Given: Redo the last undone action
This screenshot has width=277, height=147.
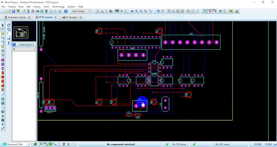Looking at the screenshot, I should click(163, 11).
